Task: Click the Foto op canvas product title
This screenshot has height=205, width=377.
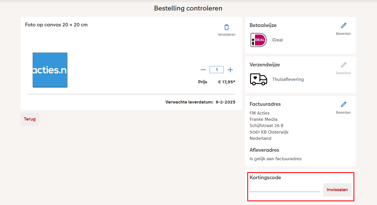Action: point(56,25)
